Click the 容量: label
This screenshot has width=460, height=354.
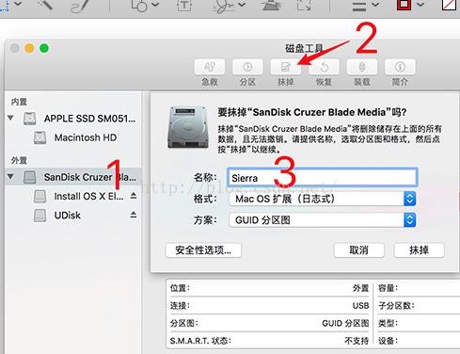(388, 288)
